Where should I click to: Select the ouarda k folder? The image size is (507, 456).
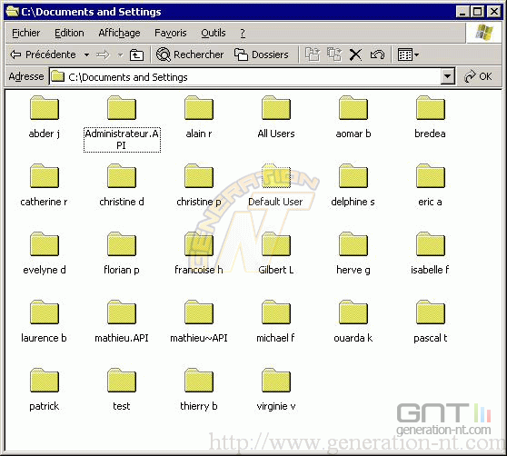353,322
